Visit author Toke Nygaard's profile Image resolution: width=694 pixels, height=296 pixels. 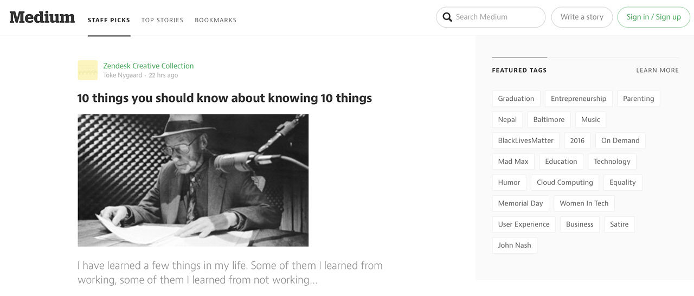123,75
